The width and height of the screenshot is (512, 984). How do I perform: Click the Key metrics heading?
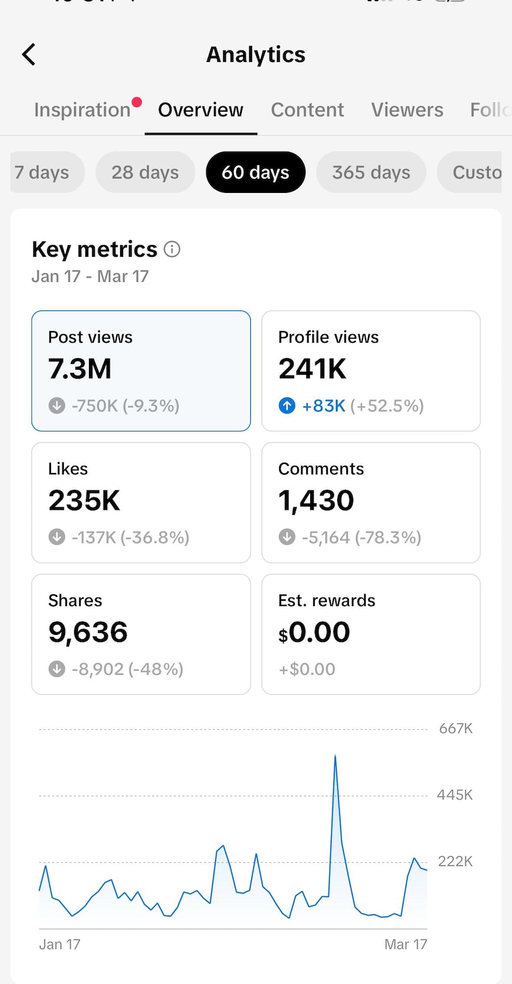point(95,249)
